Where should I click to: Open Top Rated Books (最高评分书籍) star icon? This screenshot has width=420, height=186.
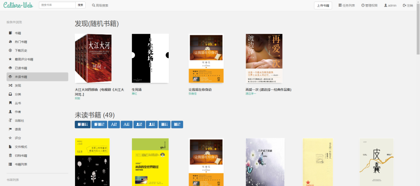click(10, 59)
